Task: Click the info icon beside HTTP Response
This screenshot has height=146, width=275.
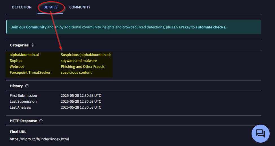Action: pyautogui.click(x=41, y=121)
